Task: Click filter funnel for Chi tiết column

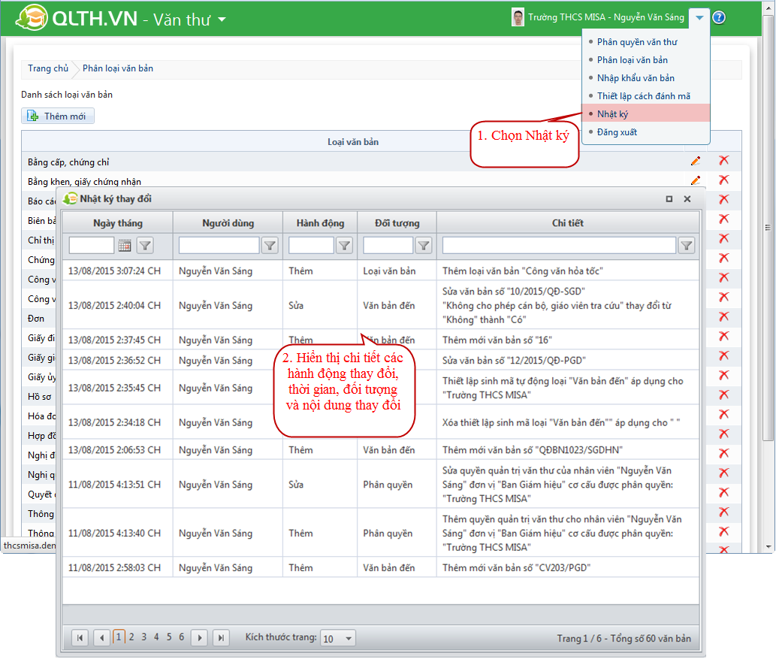Action: tap(687, 246)
